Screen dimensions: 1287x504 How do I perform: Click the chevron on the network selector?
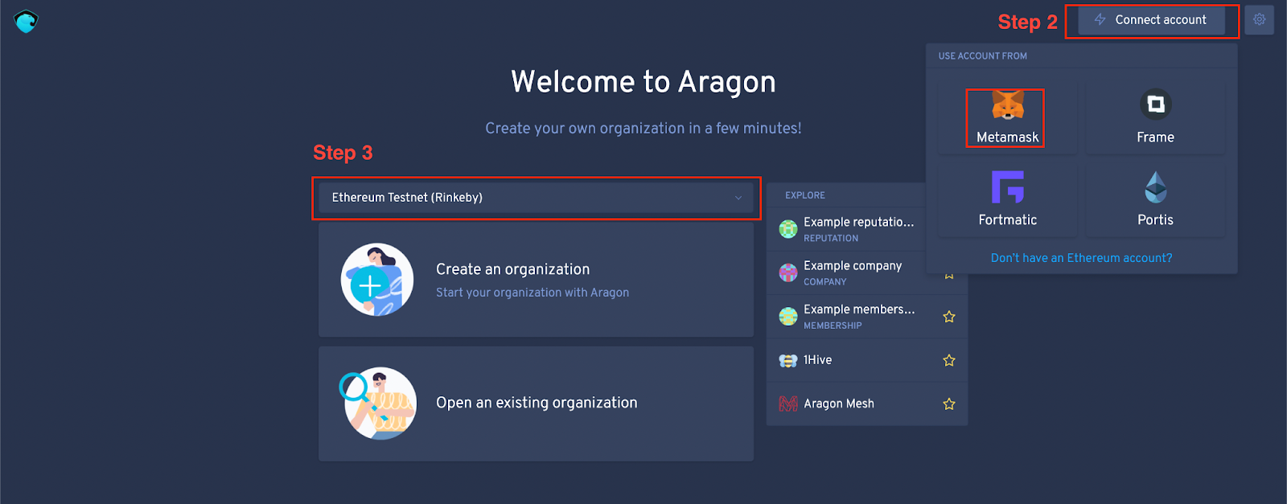click(x=738, y=198)
